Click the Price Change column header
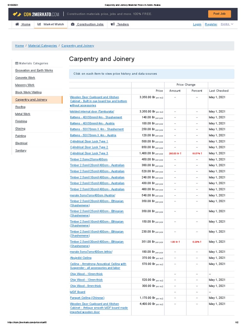Screen dimensions: 246x328 (186, 85)
